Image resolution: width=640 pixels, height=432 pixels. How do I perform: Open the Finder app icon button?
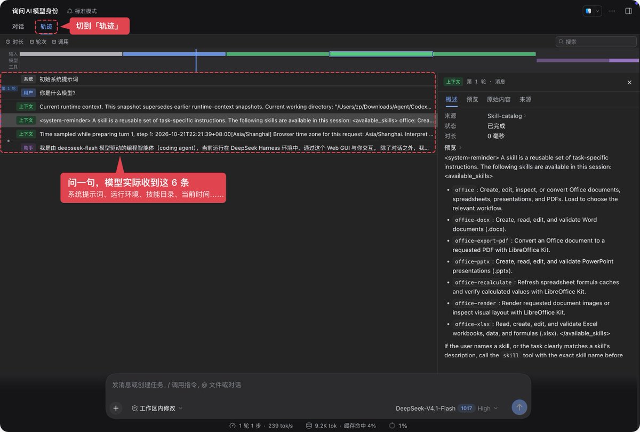(589, 11)
